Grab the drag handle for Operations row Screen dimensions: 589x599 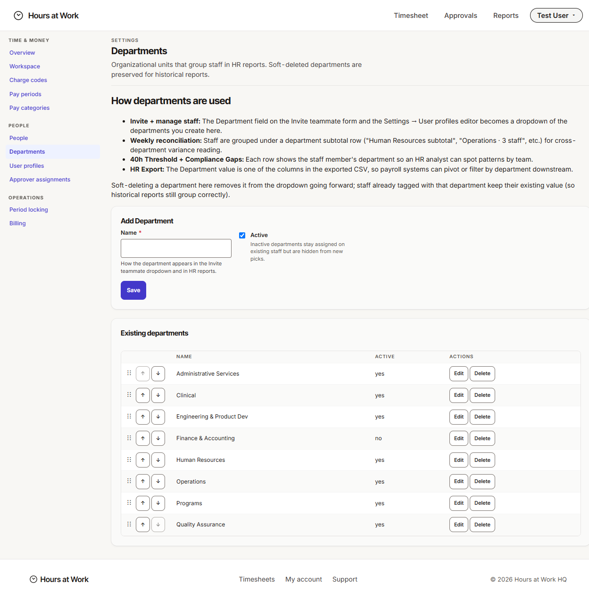point(129,481)
